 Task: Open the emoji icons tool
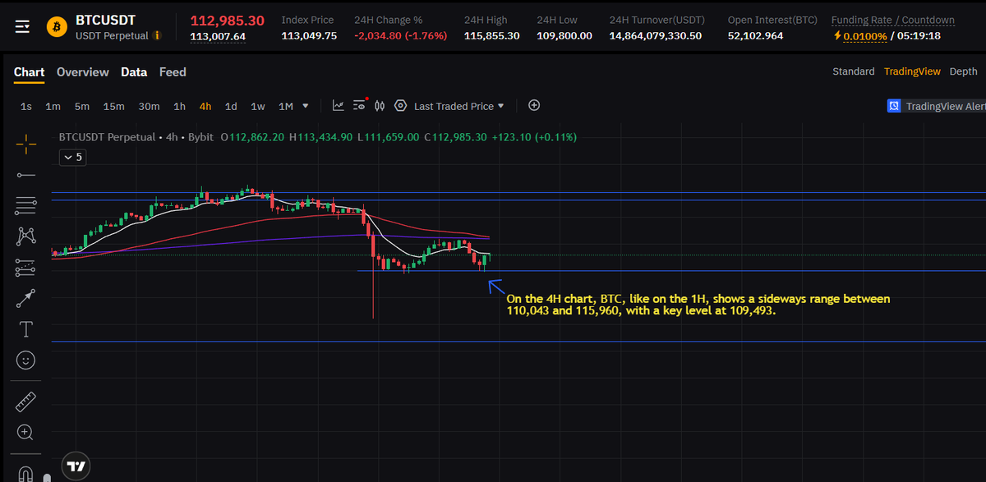coord(26,360)
